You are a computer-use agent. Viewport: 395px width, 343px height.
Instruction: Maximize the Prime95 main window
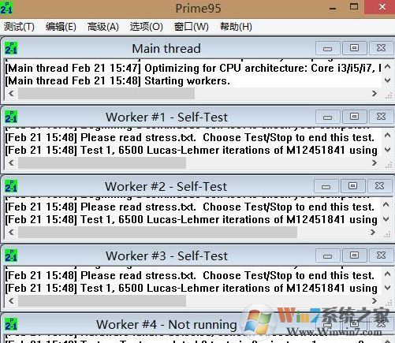pyautogui.click(x=354, y=7)
